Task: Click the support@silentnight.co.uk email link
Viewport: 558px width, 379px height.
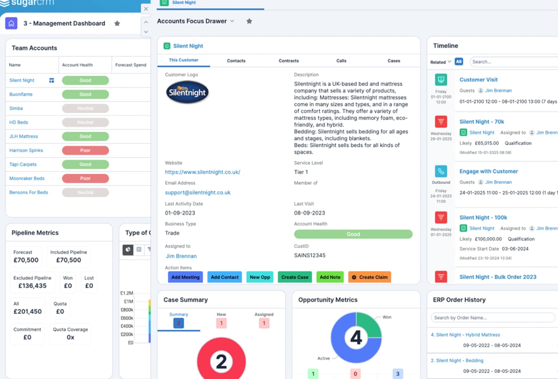Action: (x=198, y=193)
